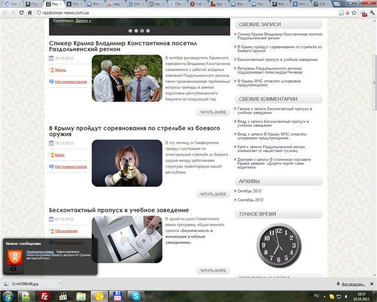The width and height of the screenshot is (377, 302).
Task: Click the red extension icon in the address bar
Action: 348,13
